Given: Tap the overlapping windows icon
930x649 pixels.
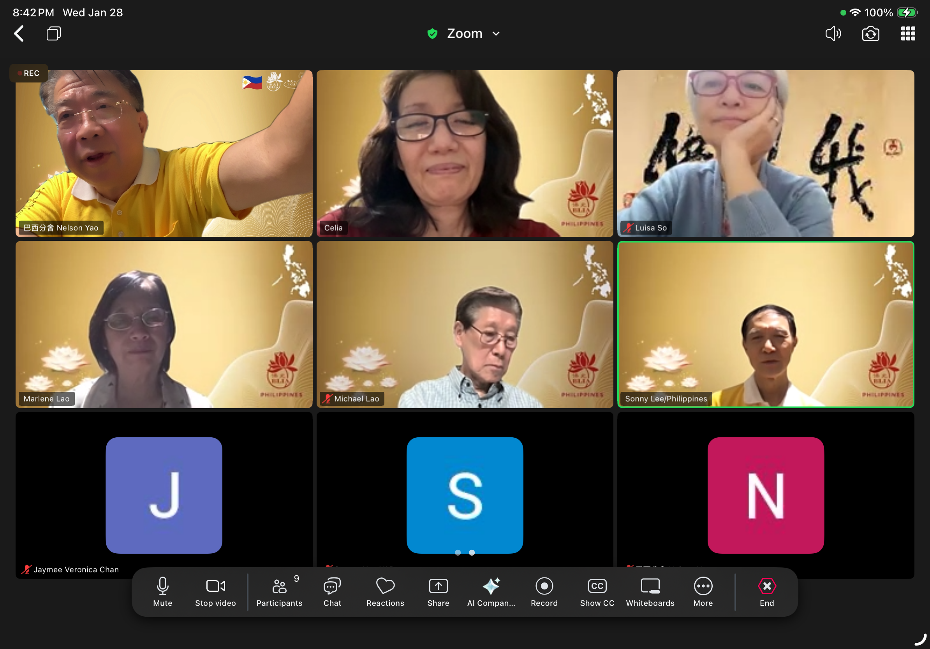Looking at the screenshot, I should click(53, 33).
